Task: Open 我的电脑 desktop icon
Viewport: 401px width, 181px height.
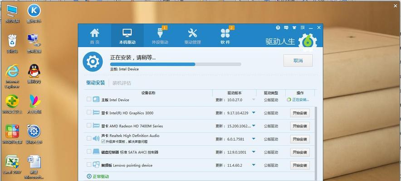Action: 12,14
